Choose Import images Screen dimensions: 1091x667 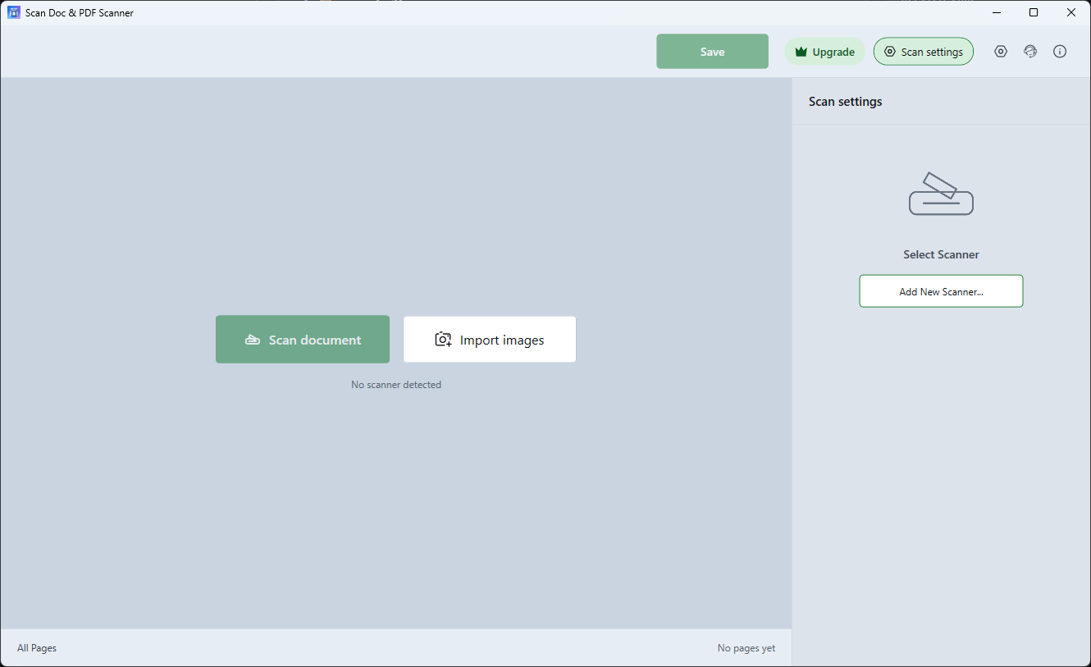[x=490, y=340]
